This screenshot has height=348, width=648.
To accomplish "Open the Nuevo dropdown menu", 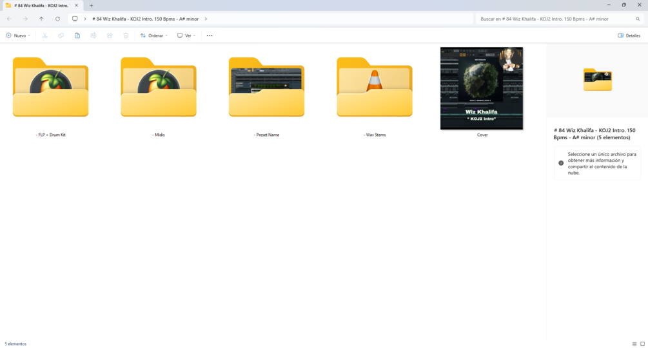I will tap(18, 35).
